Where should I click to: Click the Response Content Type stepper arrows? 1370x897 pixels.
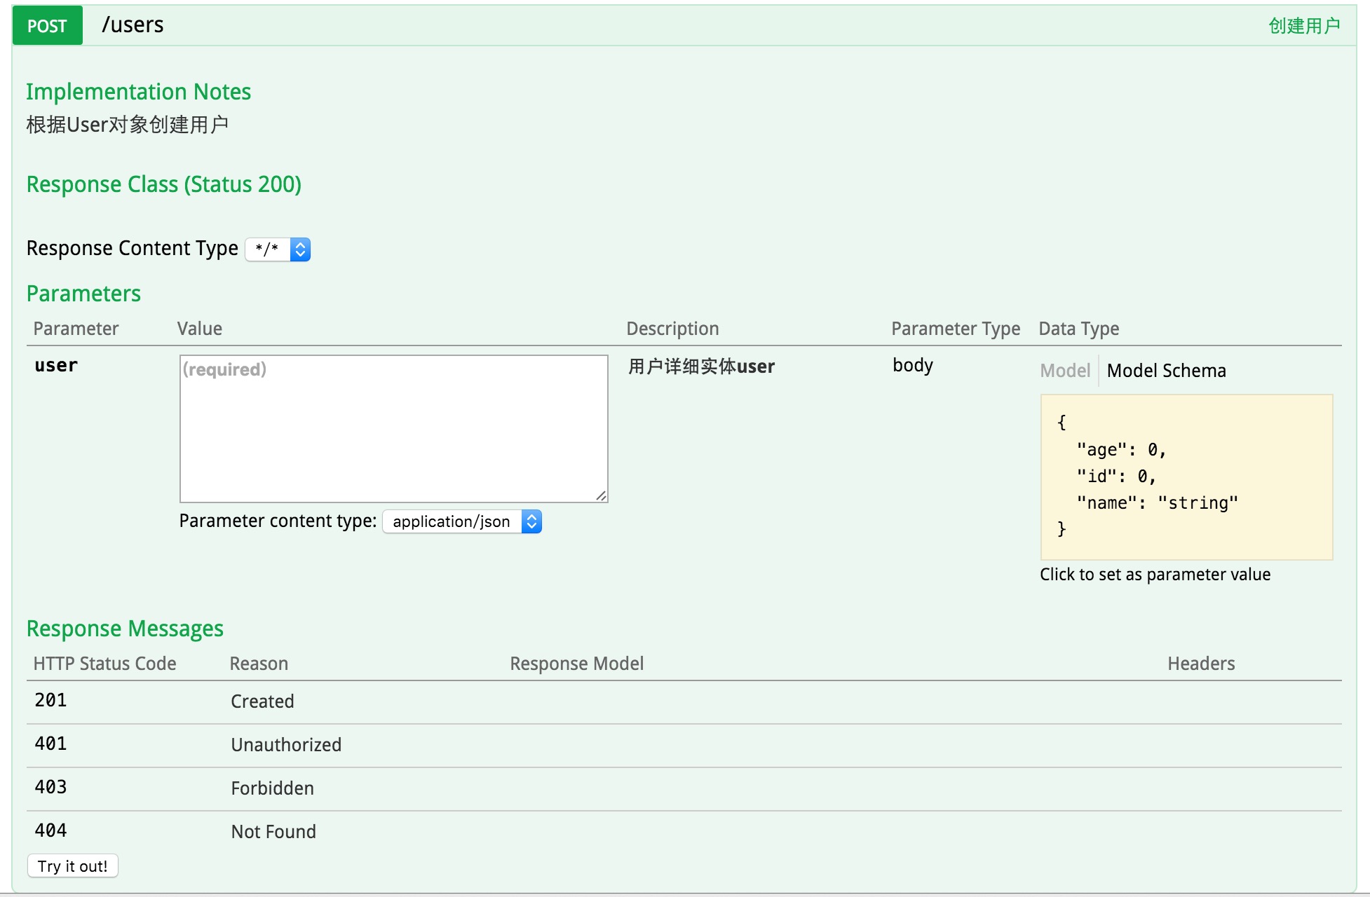click(x=300, y=249)
